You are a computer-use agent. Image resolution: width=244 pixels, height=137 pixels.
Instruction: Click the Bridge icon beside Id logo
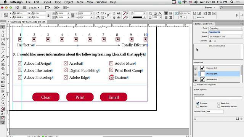24,8
